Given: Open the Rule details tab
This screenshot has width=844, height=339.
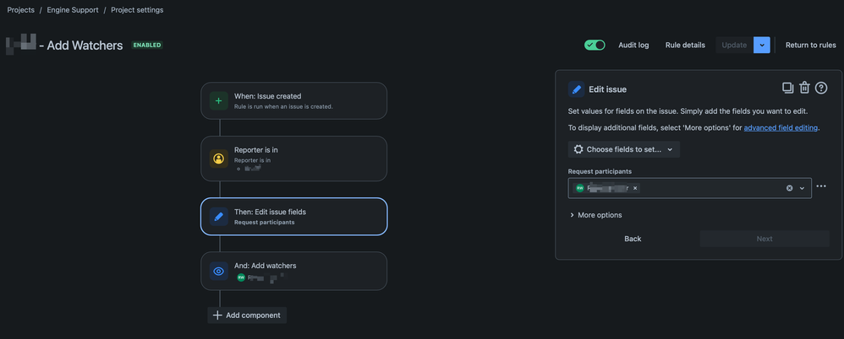Looking at the screenshot, I should click(685, 45).
